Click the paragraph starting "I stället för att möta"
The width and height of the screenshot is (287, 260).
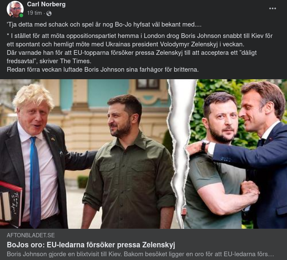139,40
